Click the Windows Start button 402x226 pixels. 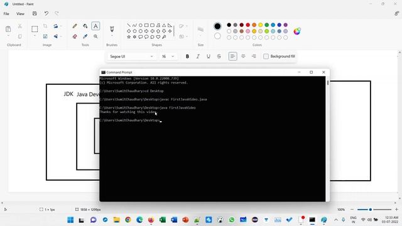point(70,220)
